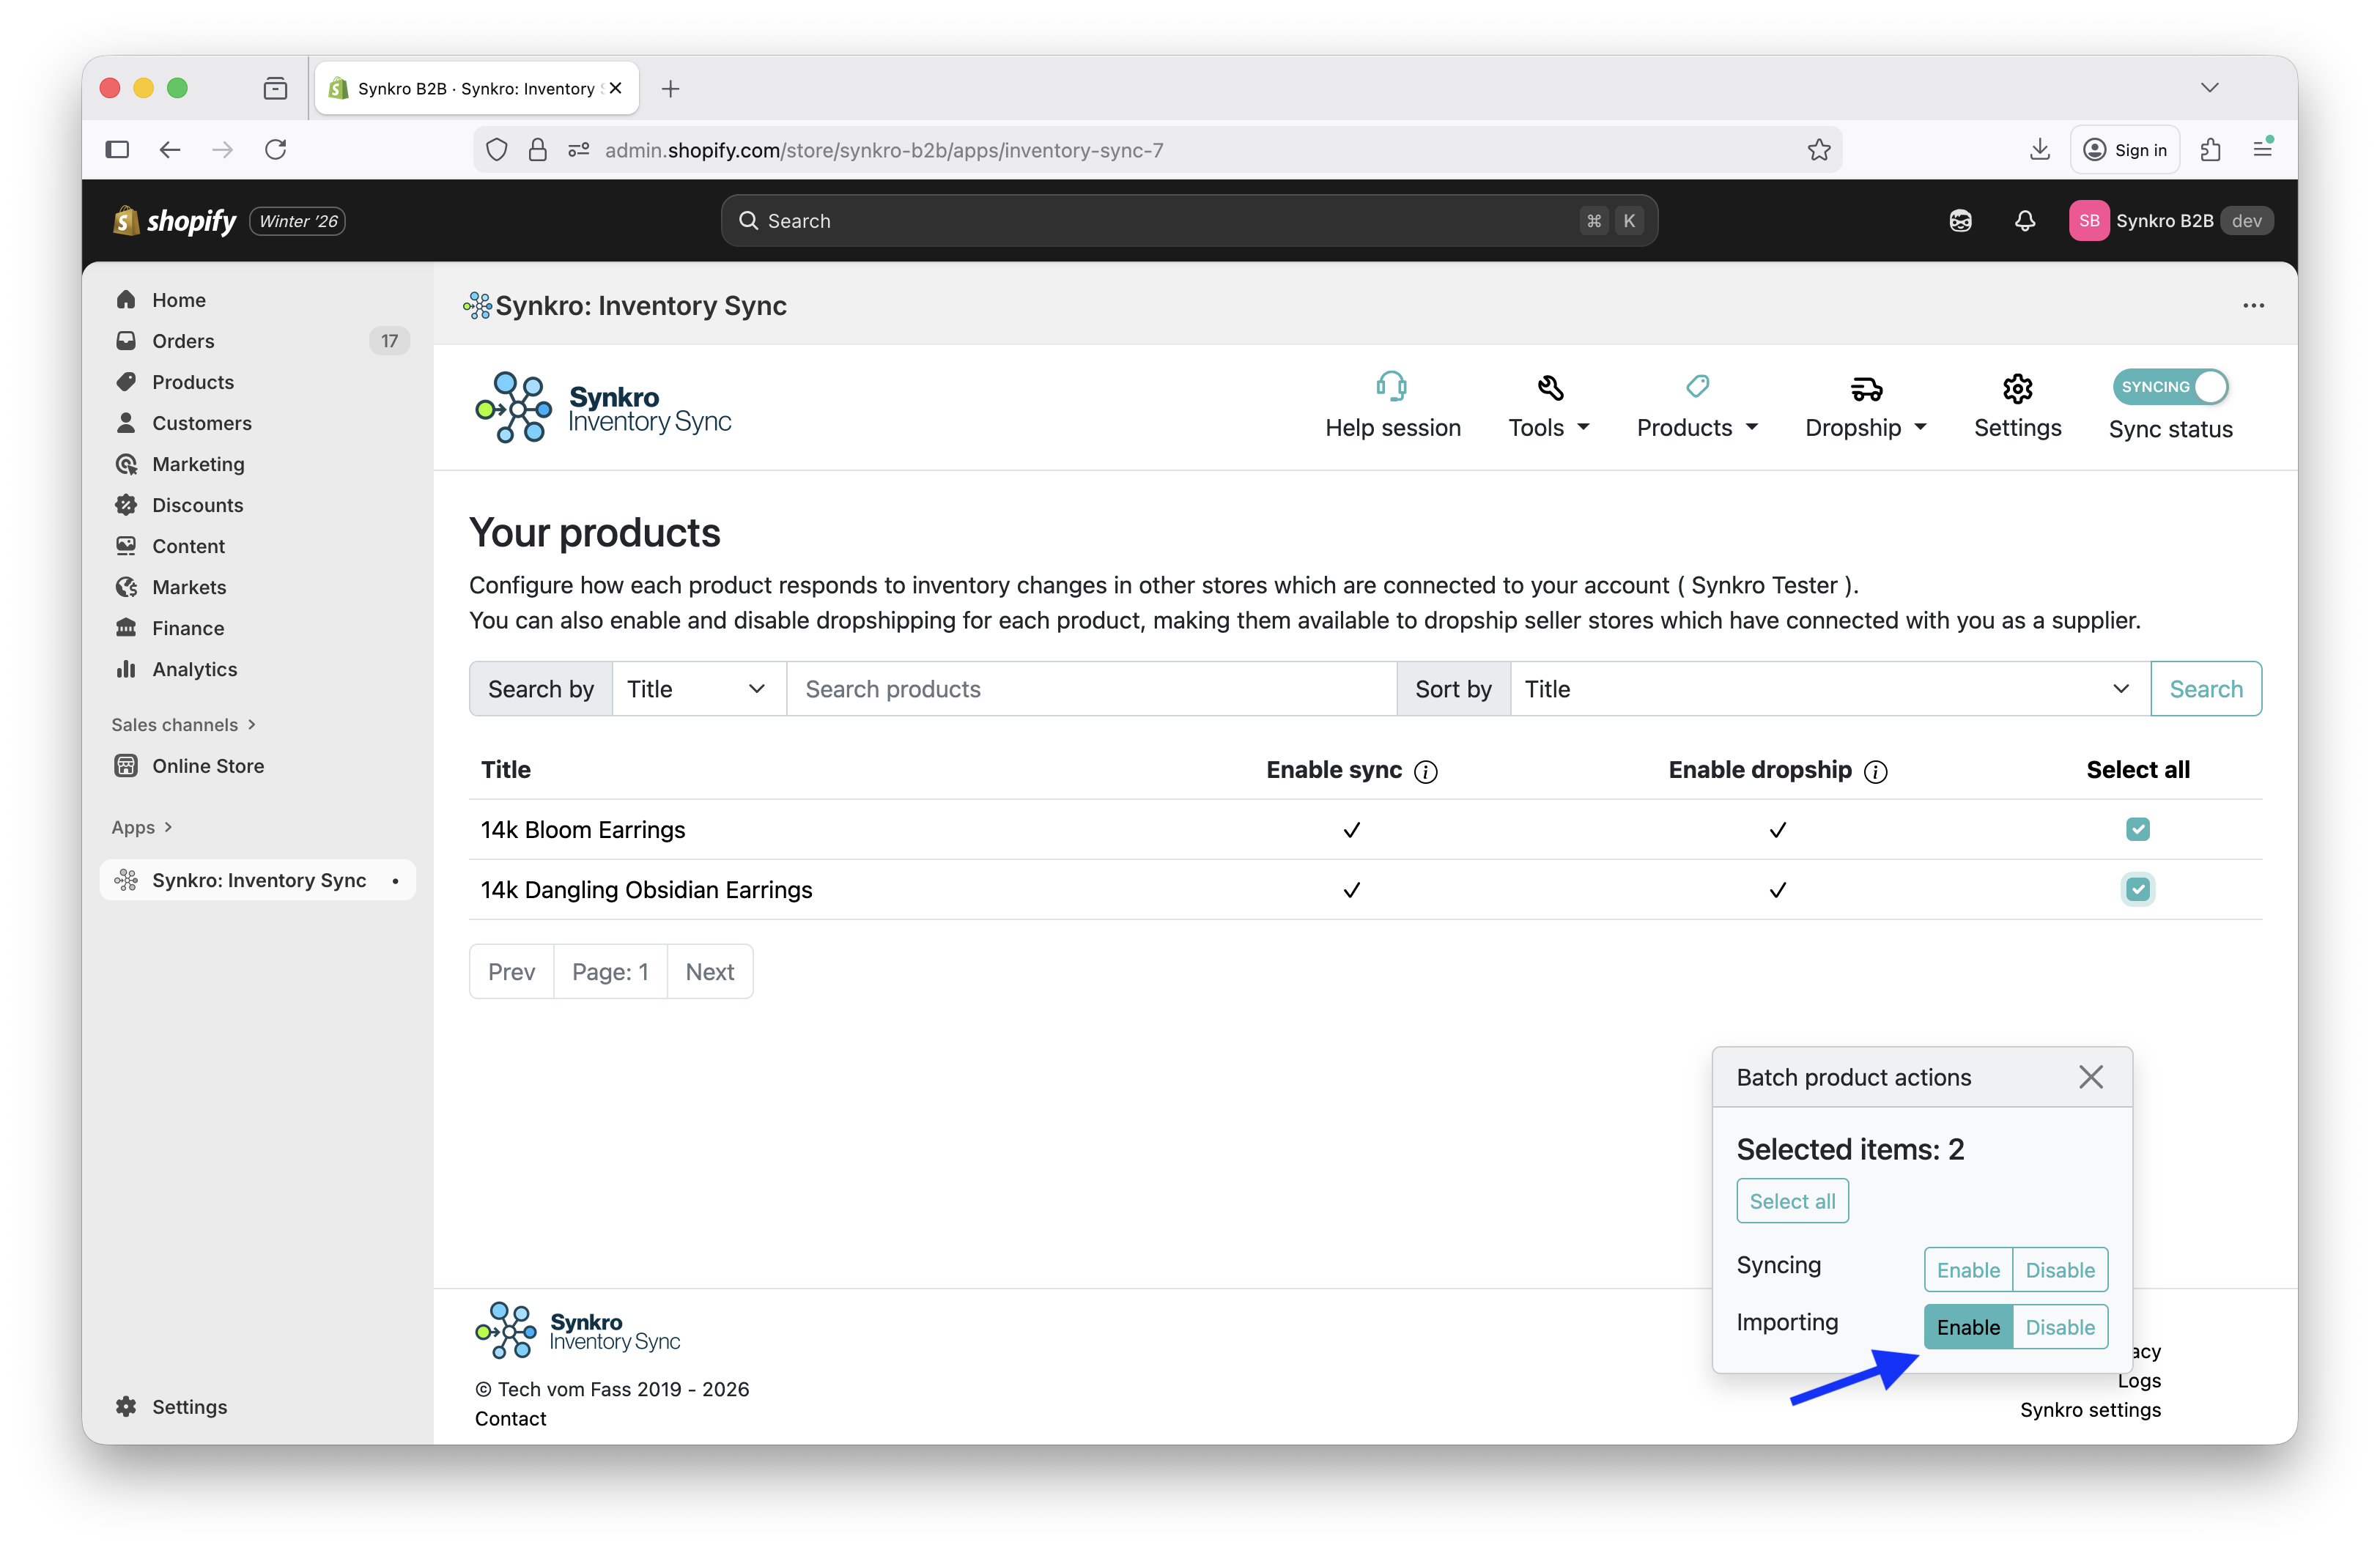The image size is (2380, 1553).
Task: Enable Importing in Batch product actions
Action: pyautogui.click(x=1968, y=1326)
